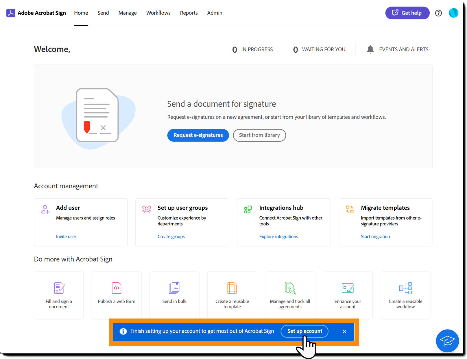Click the Create a reusable workflow icon
467x359 pixels.
[405, 288]
